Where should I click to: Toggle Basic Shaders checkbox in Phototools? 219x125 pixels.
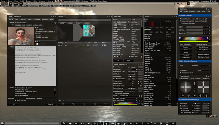pyautogui.click(x=180, y=19)
